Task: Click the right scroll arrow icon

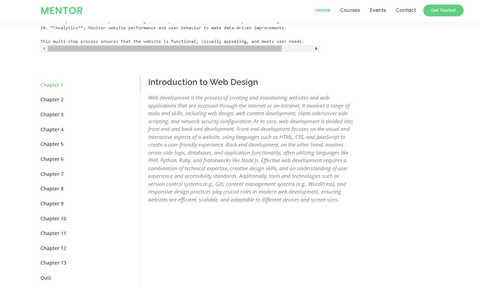Action: pos(316,49)
